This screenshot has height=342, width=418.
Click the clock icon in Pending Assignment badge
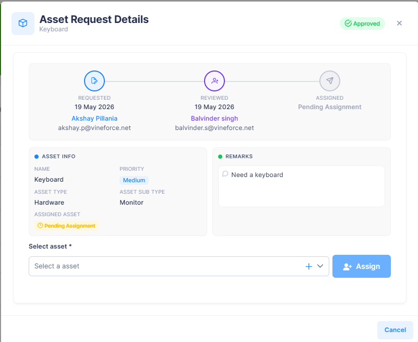point(40,226)
